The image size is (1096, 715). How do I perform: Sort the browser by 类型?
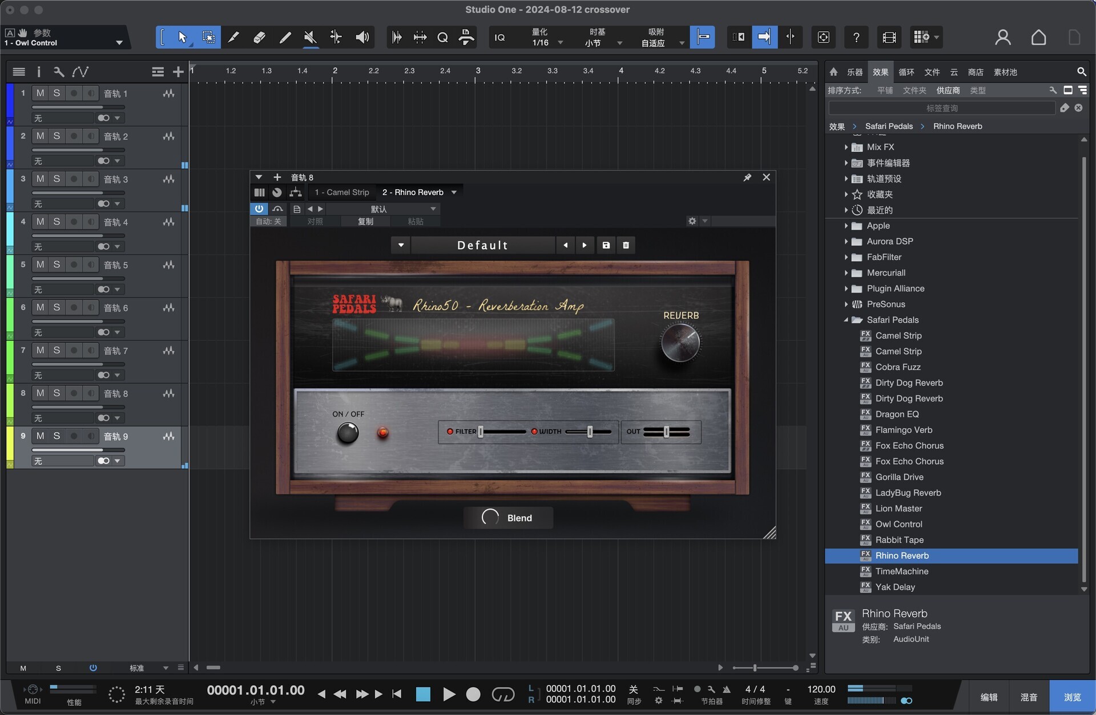(x=978, y=90)
